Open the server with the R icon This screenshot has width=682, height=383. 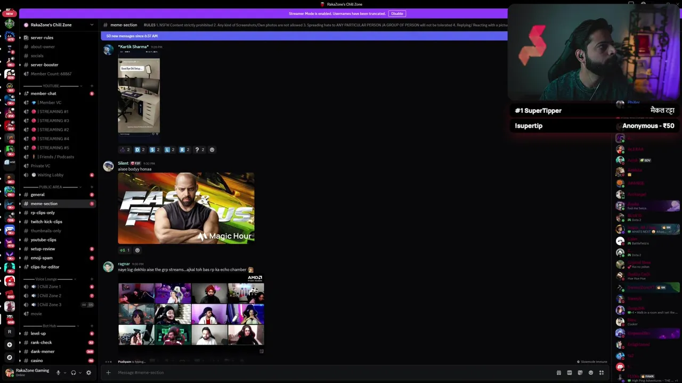click(9, 332)
